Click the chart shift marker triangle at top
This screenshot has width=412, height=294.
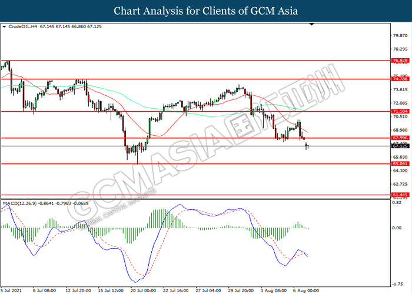[311, 25]
